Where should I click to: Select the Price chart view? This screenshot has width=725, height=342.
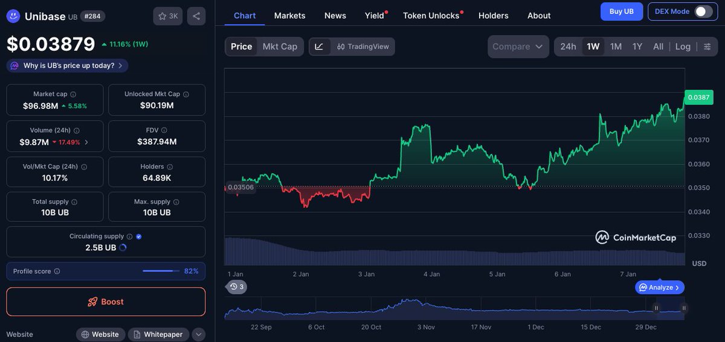pyautogui.click(x=242, y=47)
